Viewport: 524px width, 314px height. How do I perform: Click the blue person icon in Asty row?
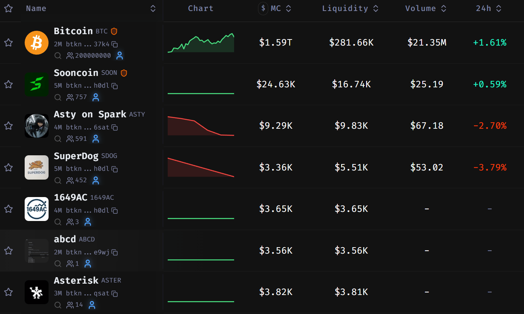96,139
